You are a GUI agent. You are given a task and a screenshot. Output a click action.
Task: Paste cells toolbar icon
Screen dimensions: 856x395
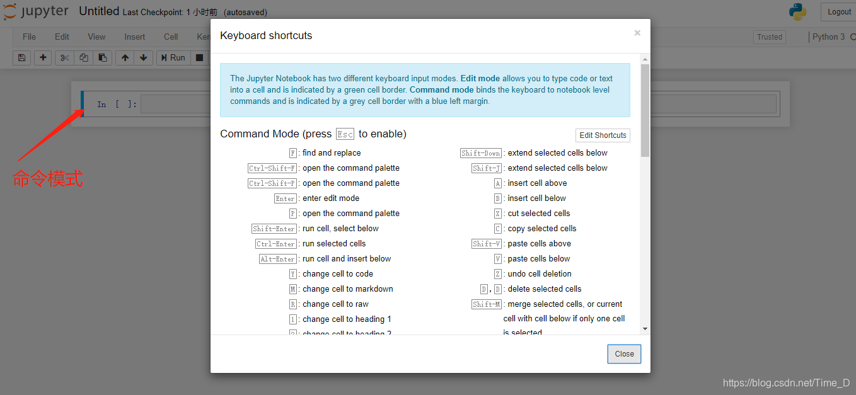pyautogui.click(x=102, y=57)
